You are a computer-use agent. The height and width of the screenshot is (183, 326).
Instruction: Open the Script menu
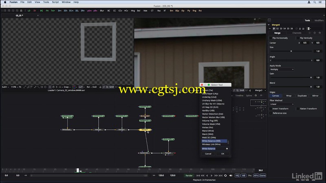[55, 2]
